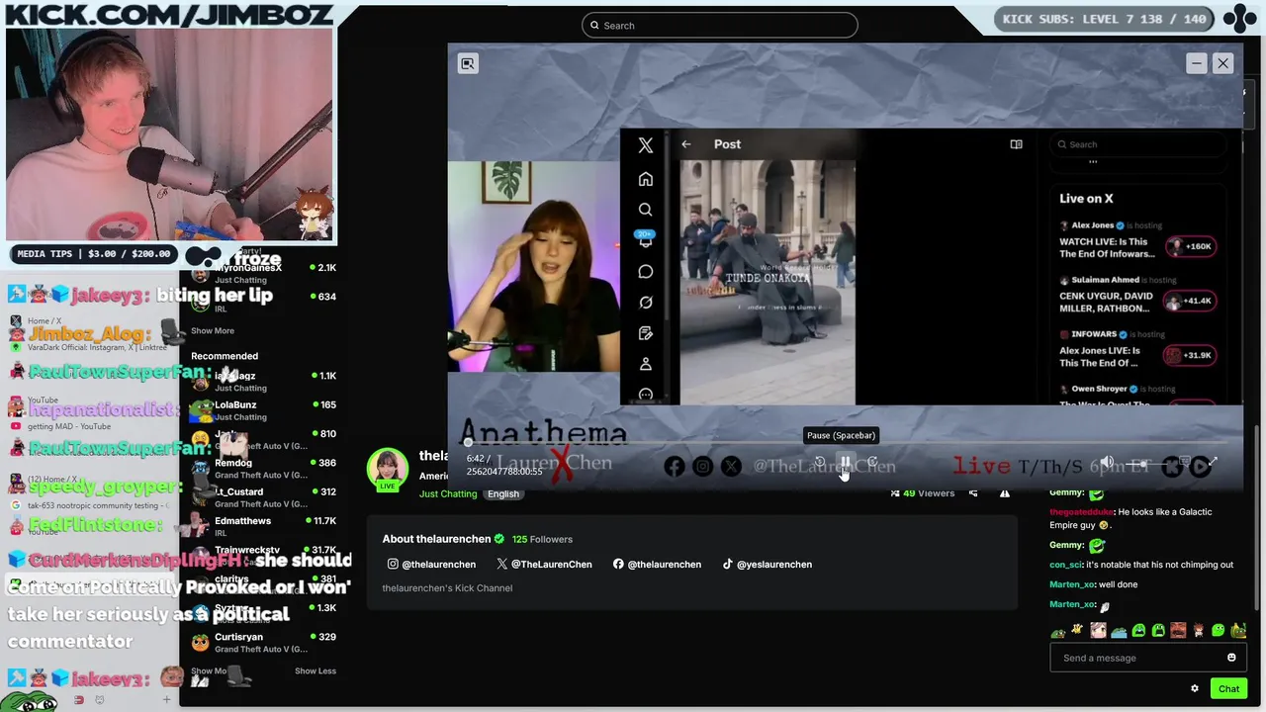
Task: Join Sulaiman Ahmed live with +41.4K listeners
Action: 1188,301
